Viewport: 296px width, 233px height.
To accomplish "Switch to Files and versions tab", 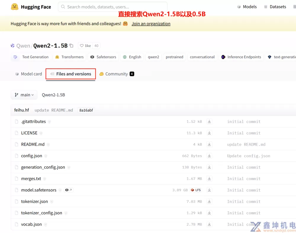I will coord(71,74).
